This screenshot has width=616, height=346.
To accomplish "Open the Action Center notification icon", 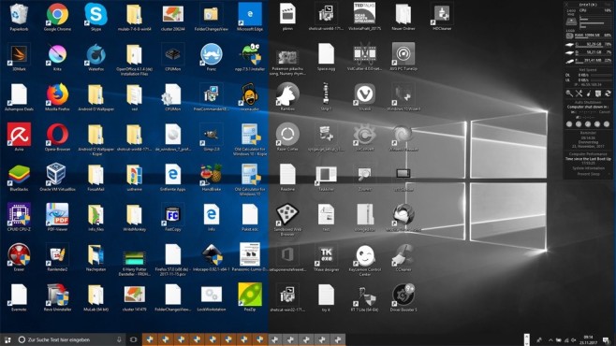I will tap(607, 340).
